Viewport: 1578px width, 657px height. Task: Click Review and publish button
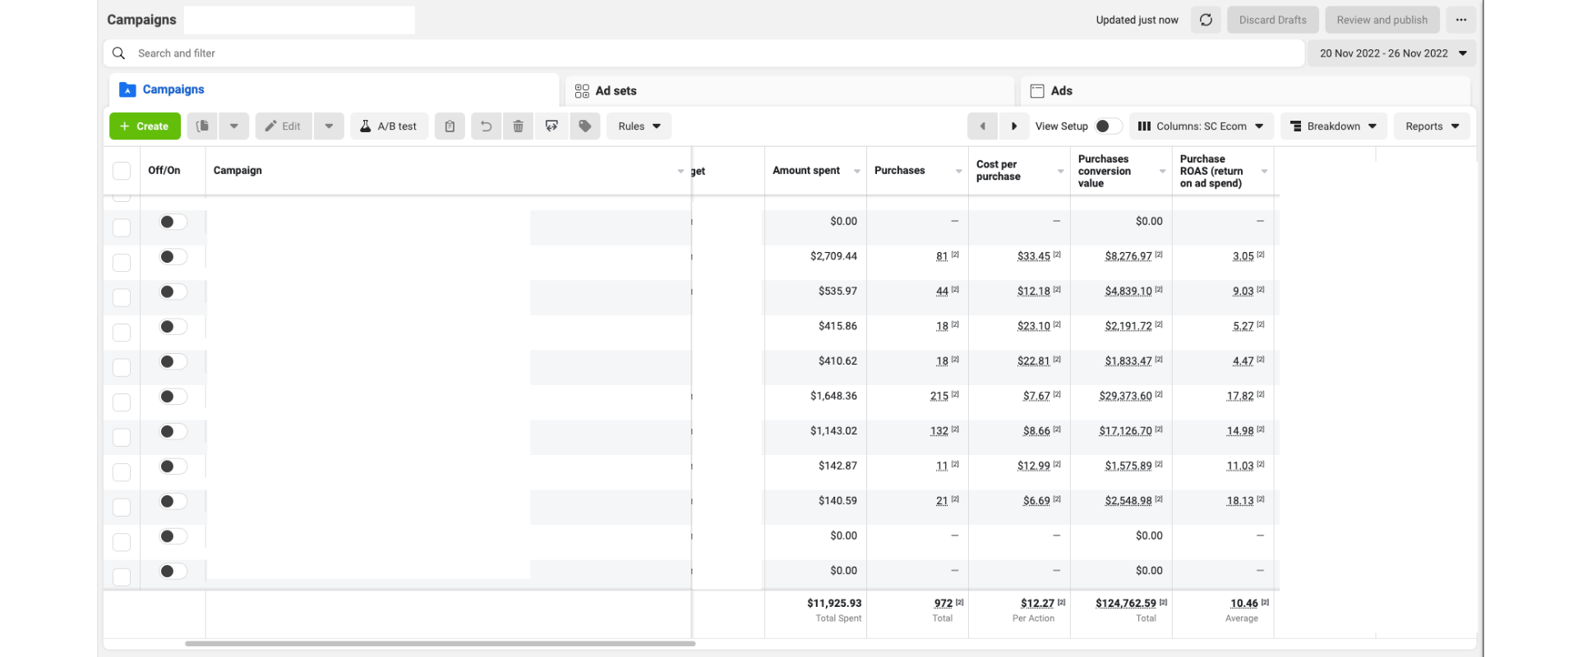click(x=1382, y=20)
